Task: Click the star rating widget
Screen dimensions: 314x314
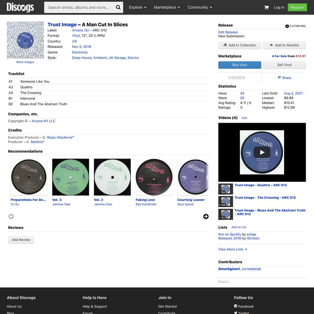Action: coord(236,78)
